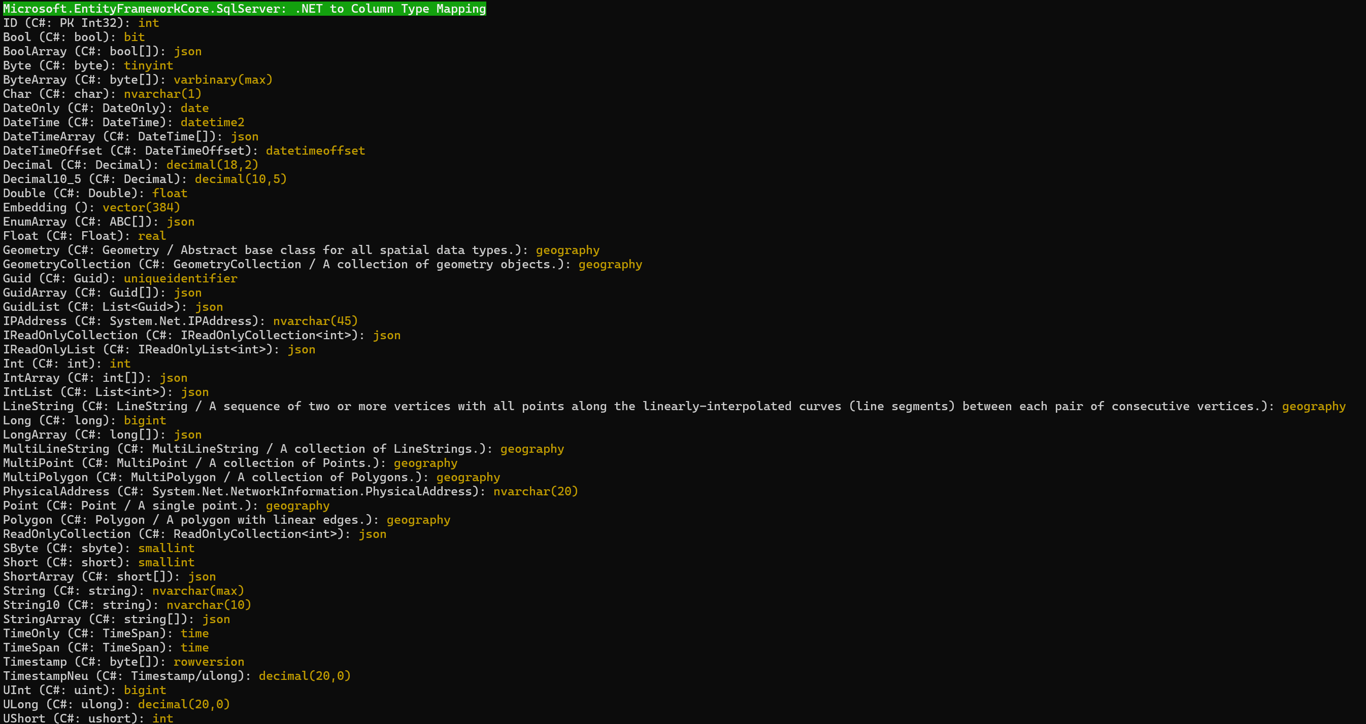This screenshot has height=724, width=1366.
Task: Click the 'bit' type on Bool line
Action: (x=134, y=37)
